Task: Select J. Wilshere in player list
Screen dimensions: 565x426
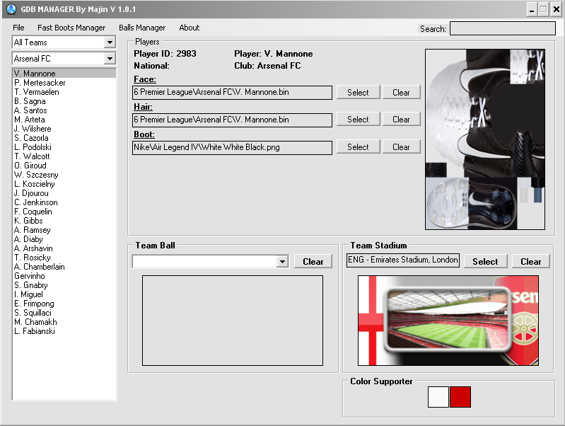Action: pyautogui.click(x=64, y=128)
